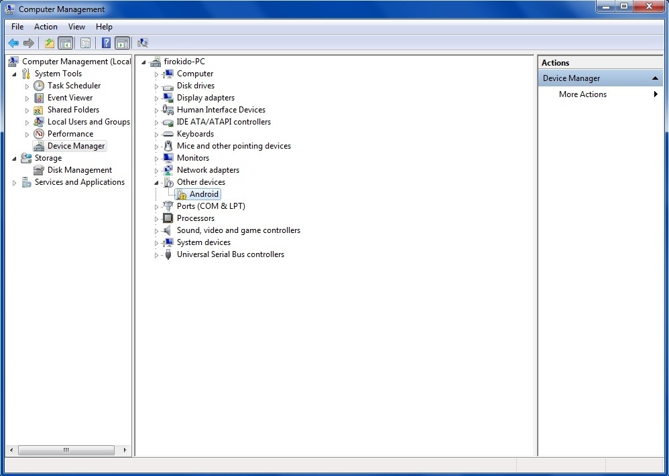Collapse the Storage node

(x=14, y=159)
